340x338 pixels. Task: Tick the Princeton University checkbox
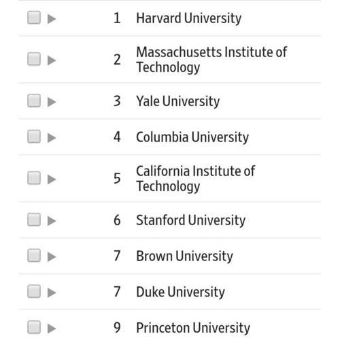tap(34, 327)
